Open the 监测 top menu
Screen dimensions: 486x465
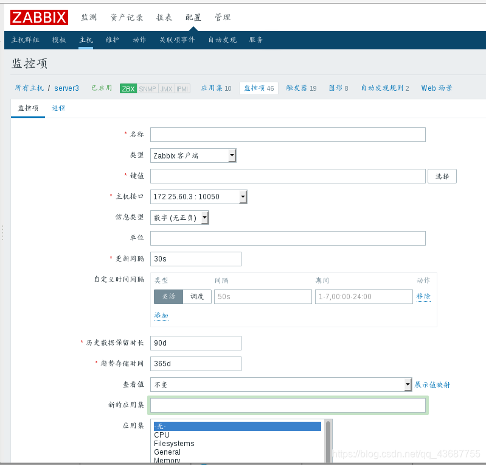(x=89, y=18)
